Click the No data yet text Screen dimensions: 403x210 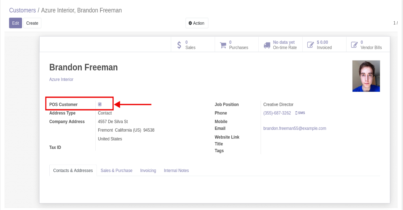284,42
